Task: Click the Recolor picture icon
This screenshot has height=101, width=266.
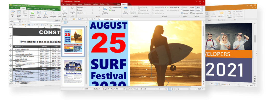Action: coord(105,9)
